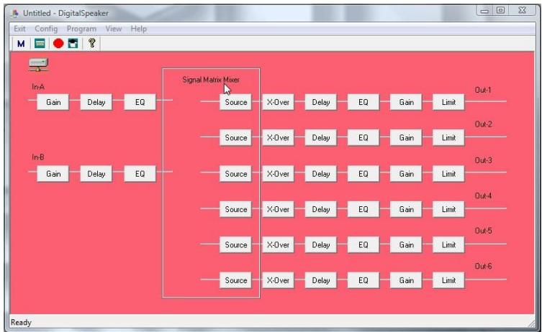Click the question mark help icon

[91, 43]
